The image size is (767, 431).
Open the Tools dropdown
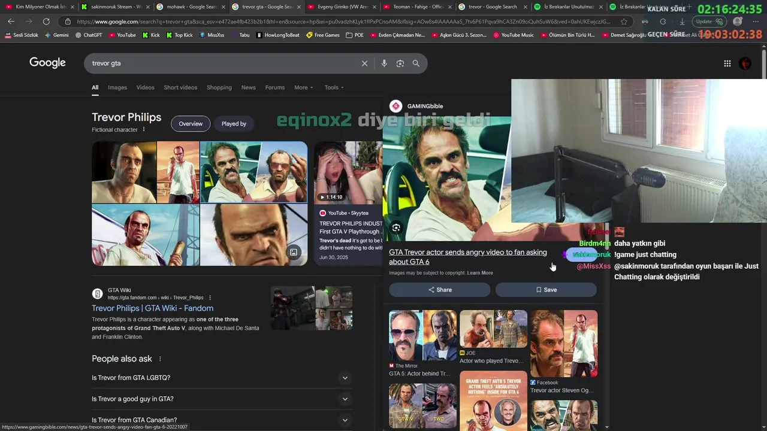334,87
